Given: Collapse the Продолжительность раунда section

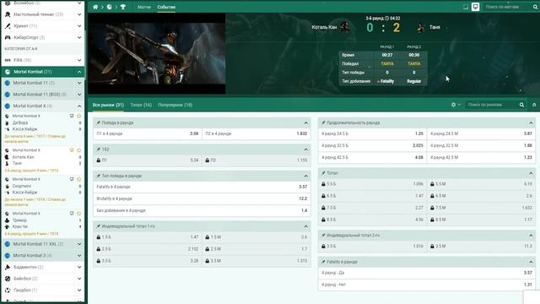Looking at the screenshot, I should 531,122.
